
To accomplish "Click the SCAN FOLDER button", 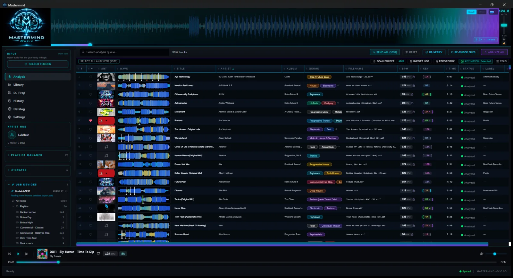I will click(384, 61).
